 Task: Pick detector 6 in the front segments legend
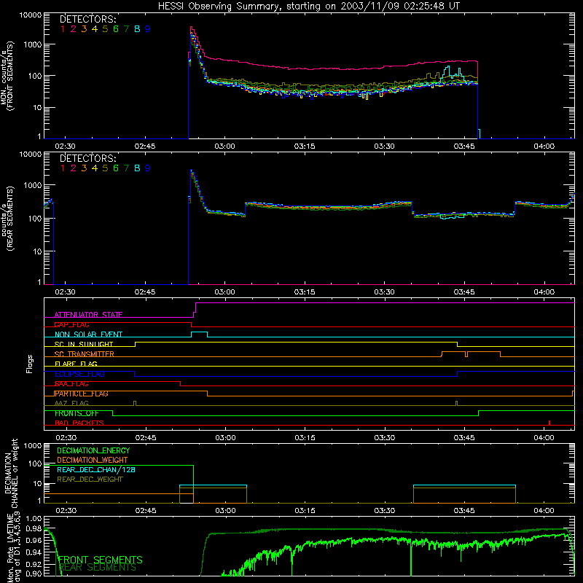click(116, 29)
